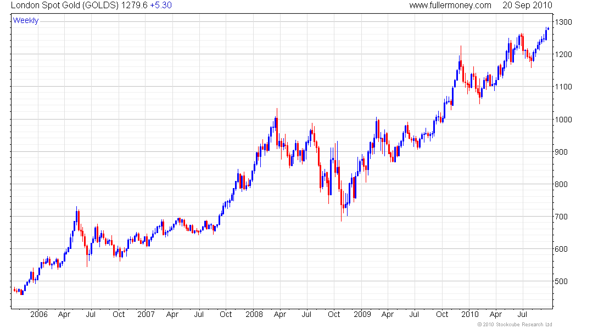604x329 pixels.
Task: Click the 2009 year label on time axis
Action: [x=362, y=314]
